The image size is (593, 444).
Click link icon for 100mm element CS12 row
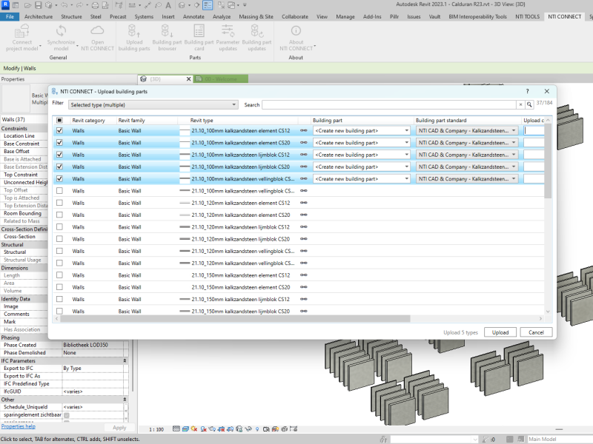(304, 131)
